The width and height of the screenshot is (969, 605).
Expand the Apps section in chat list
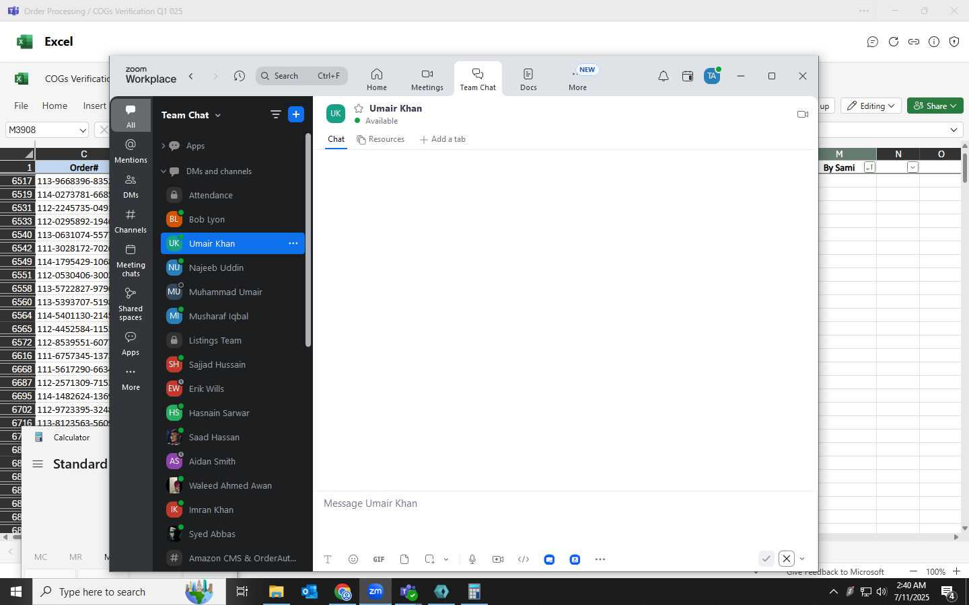(164, 146)
